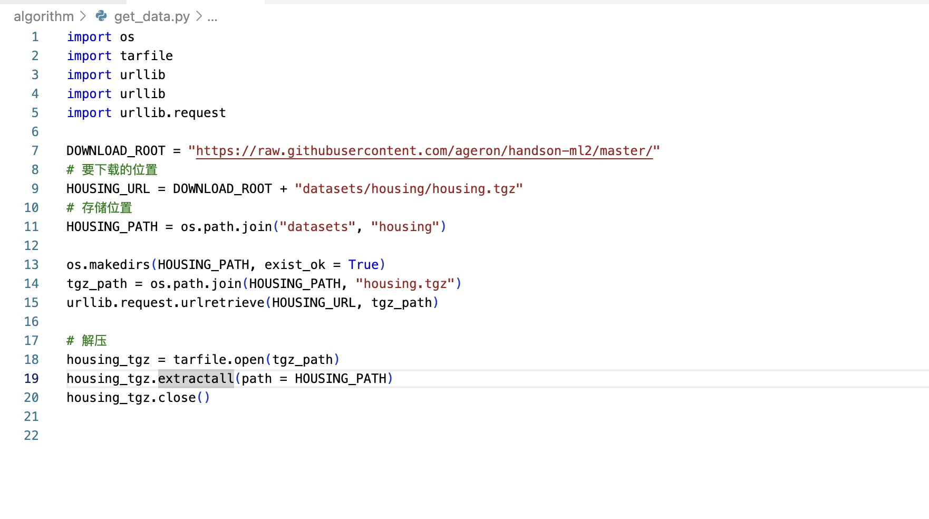Screen dimensions: 929x519
Task: Click the githubusercontent URL link on line 7
Action: [424, 151]
